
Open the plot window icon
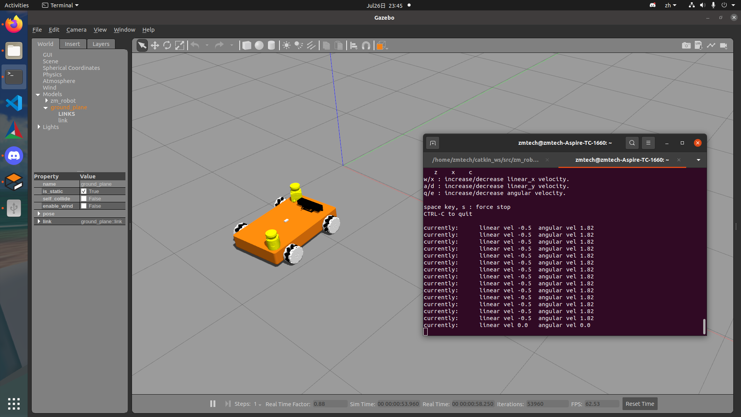(x=711, y=46)
